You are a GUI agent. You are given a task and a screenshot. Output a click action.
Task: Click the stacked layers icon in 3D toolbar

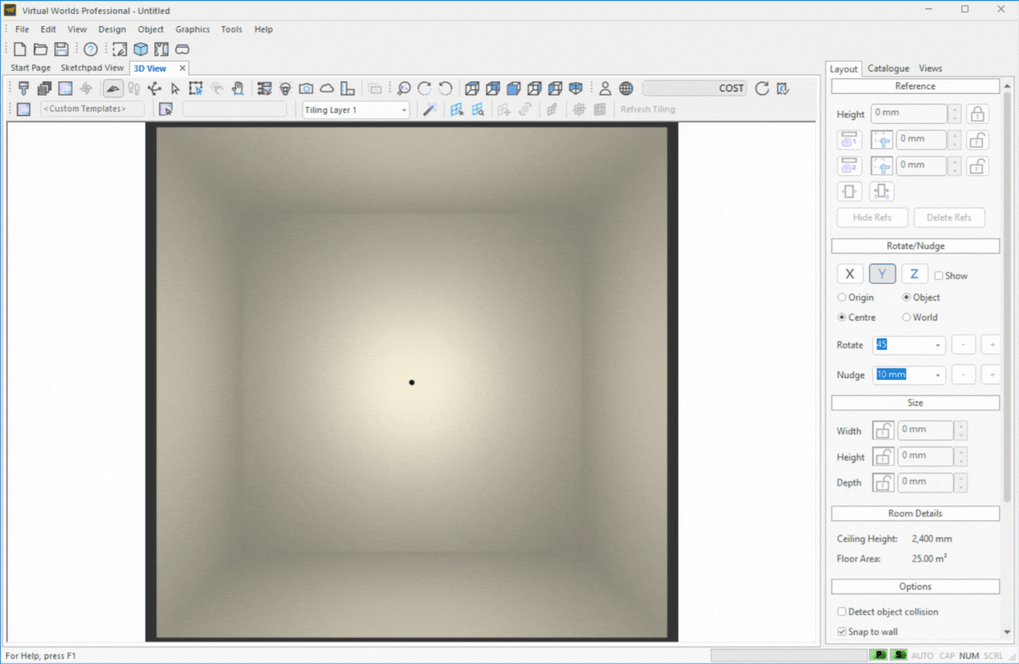click(x=45, y=88)
